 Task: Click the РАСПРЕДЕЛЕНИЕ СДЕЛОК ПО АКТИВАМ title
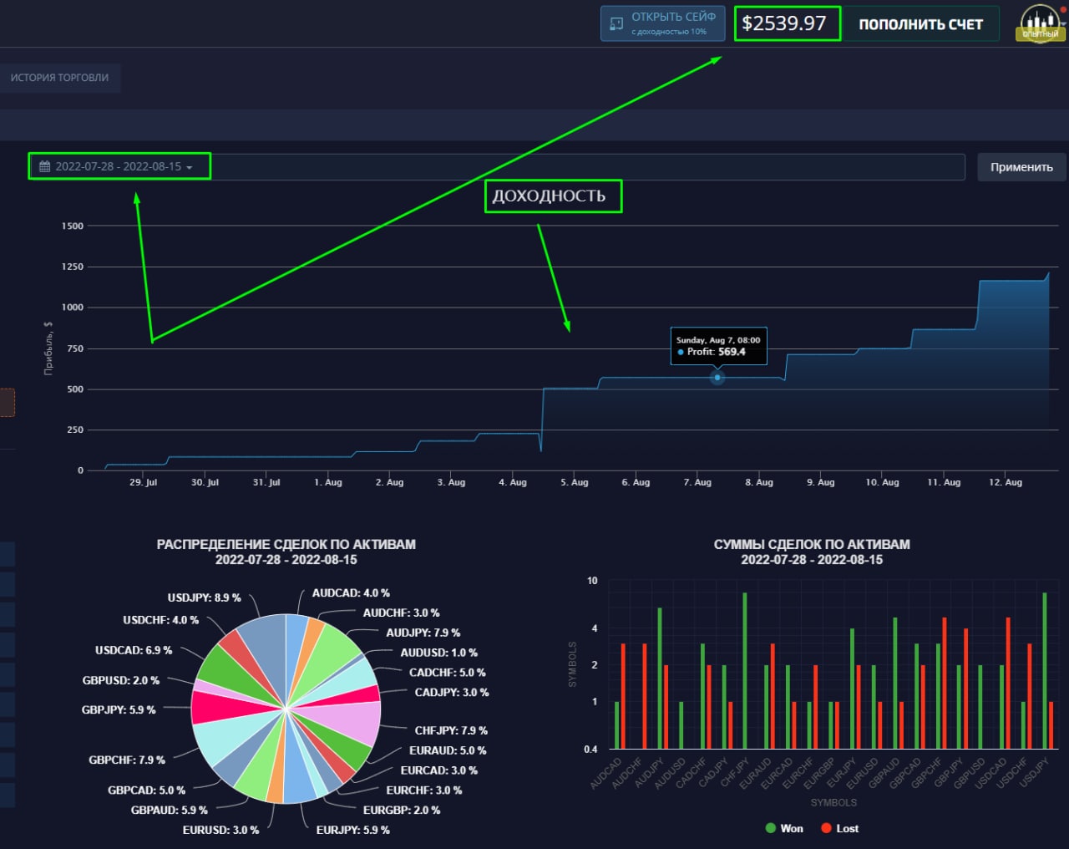click(286, 544)
